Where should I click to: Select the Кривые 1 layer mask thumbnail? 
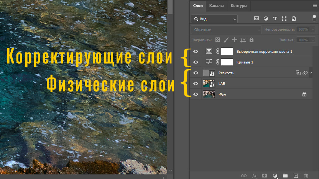[x=227, y=62]
